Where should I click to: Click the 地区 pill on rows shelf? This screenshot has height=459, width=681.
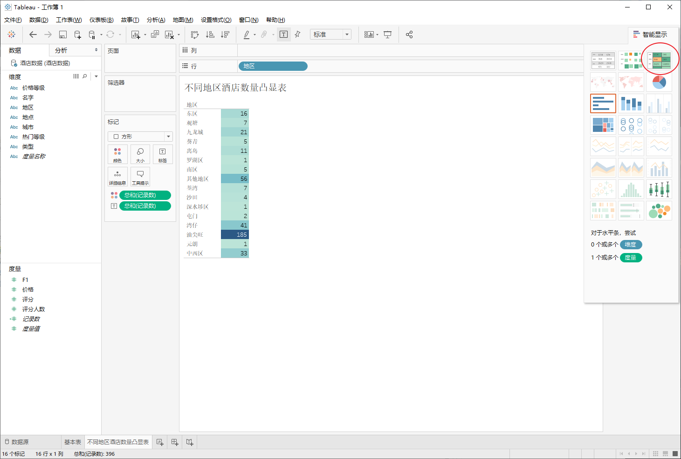(273, 66)
